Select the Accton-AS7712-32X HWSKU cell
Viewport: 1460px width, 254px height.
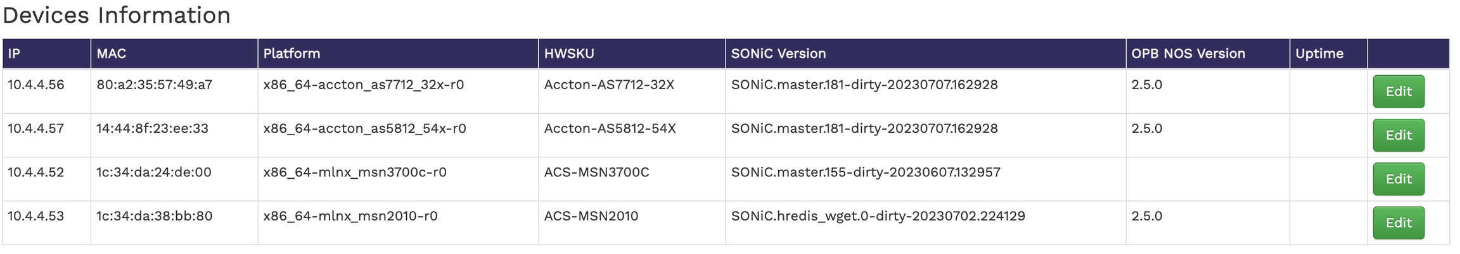click(x=609, y=85)
